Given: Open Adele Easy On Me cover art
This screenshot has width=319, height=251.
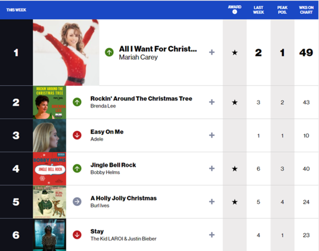Looking at the screenshot, I should pos(50,135).
